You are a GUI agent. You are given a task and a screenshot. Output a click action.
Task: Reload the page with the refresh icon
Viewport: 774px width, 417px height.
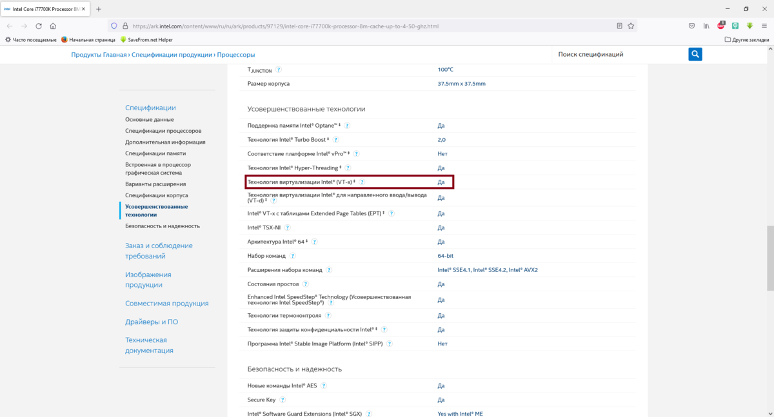(x=39, y=26)
